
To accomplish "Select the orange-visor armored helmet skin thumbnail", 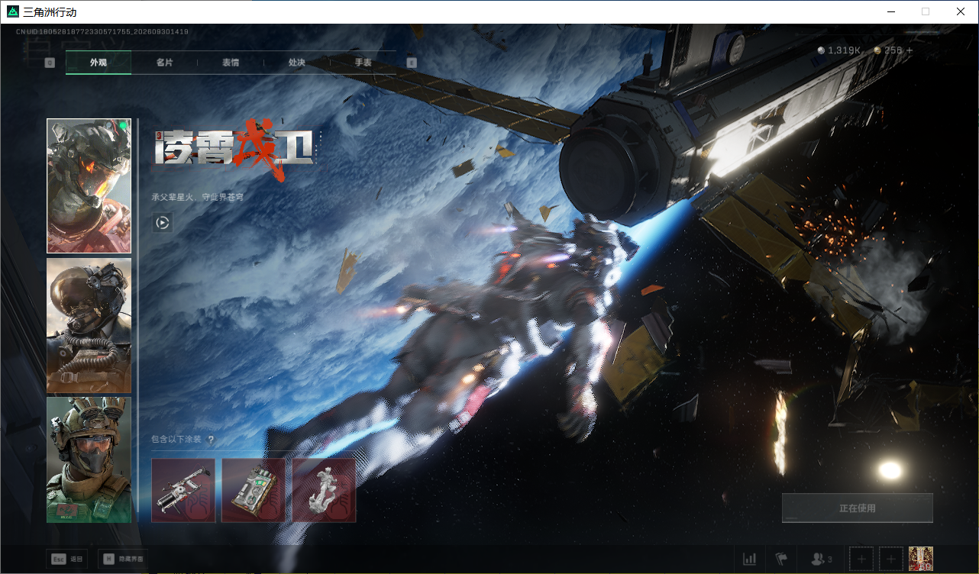I will coord(89,185).
